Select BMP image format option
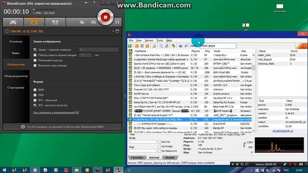Viewport: 308px width, 173px height. 35,90
